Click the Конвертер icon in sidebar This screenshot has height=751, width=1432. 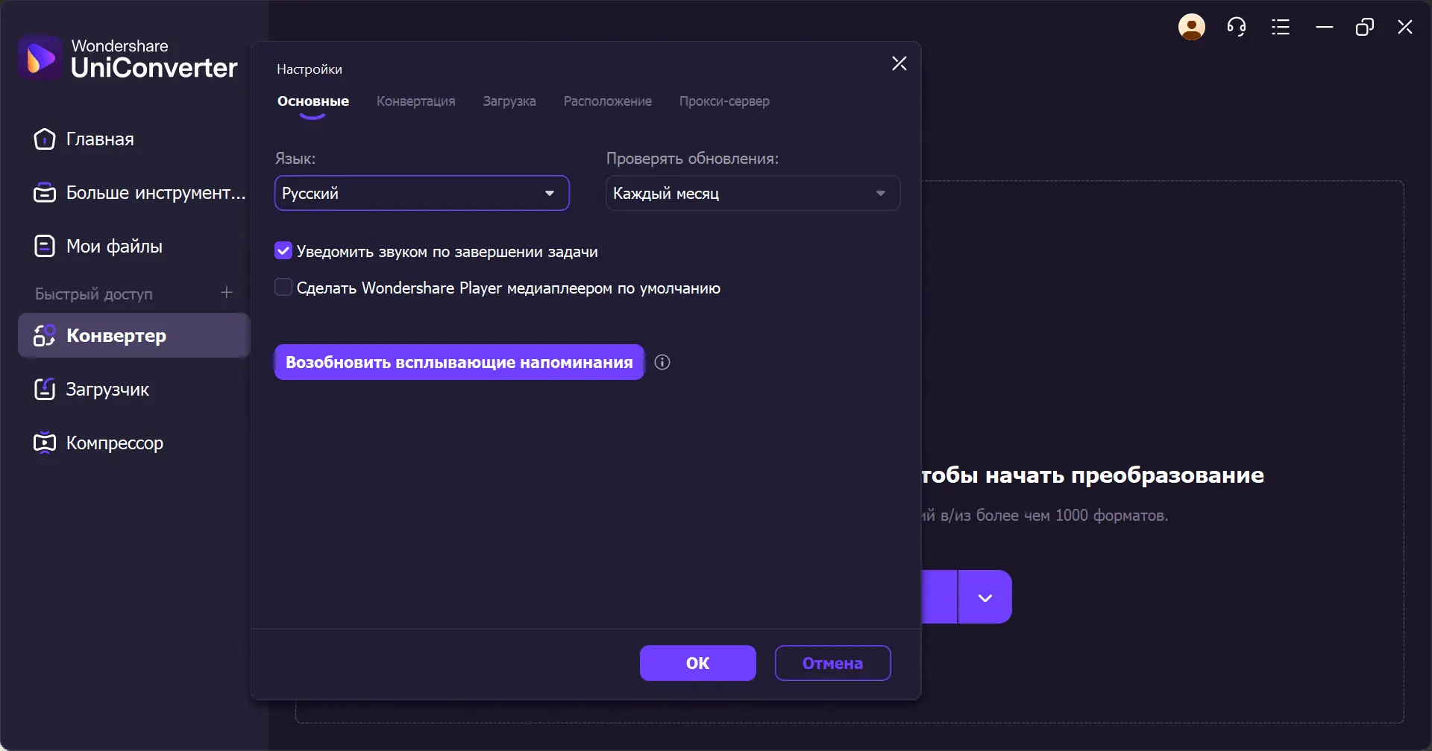point(45,336)
